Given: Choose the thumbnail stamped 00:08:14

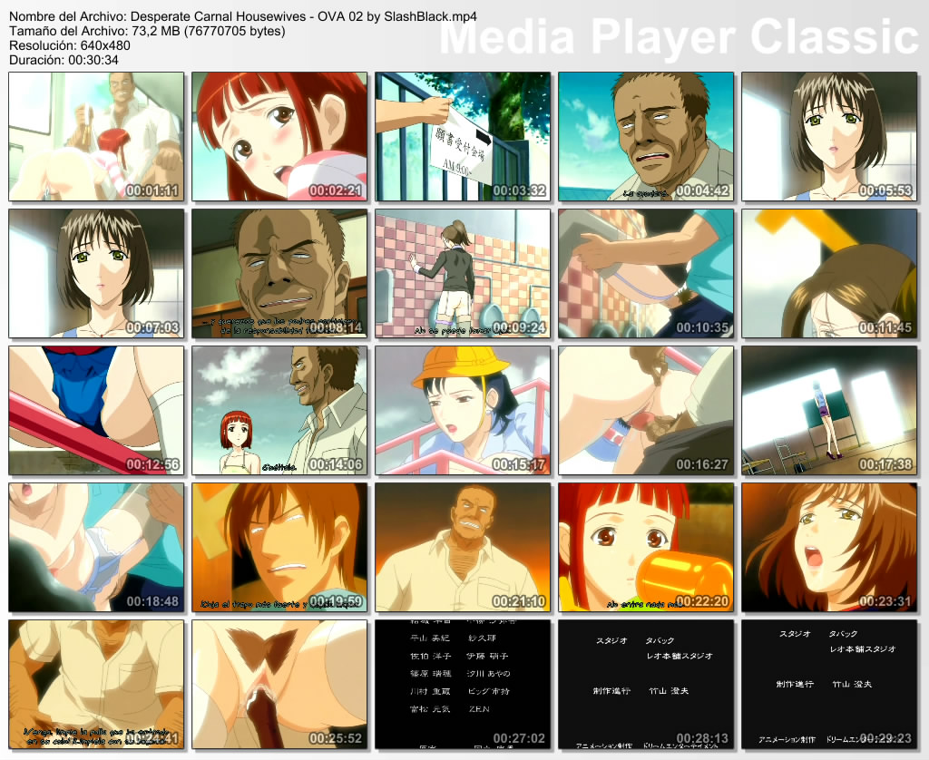Looking at the screenshot, I should [279, 274].
